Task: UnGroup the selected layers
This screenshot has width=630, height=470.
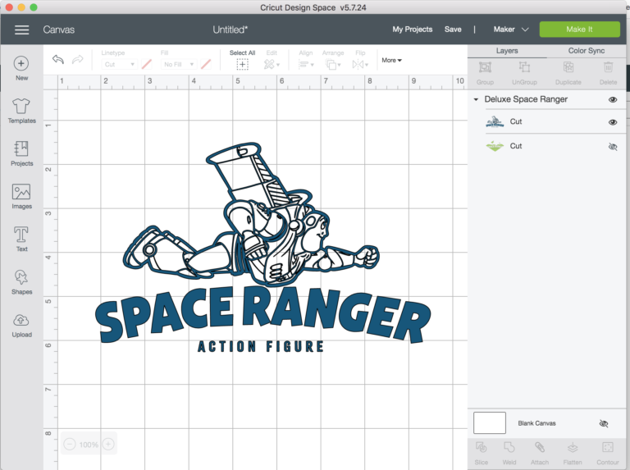Action: click(524, 73)
